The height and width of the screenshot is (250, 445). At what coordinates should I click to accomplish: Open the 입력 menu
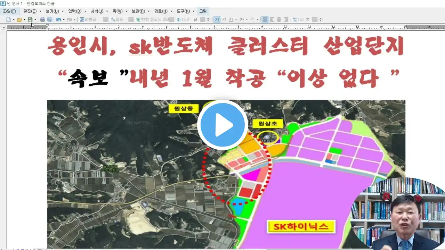pos(75,11)
